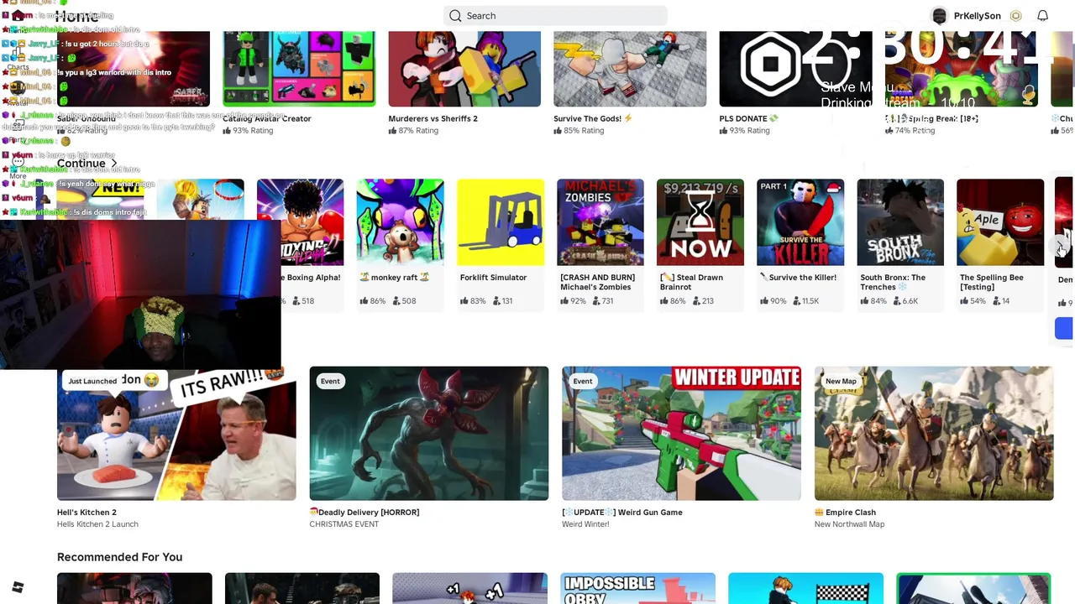Click the Murderers vs Sheriffs 2 title
This screenshot has width=1075, height=604.
tap(433, 118)
